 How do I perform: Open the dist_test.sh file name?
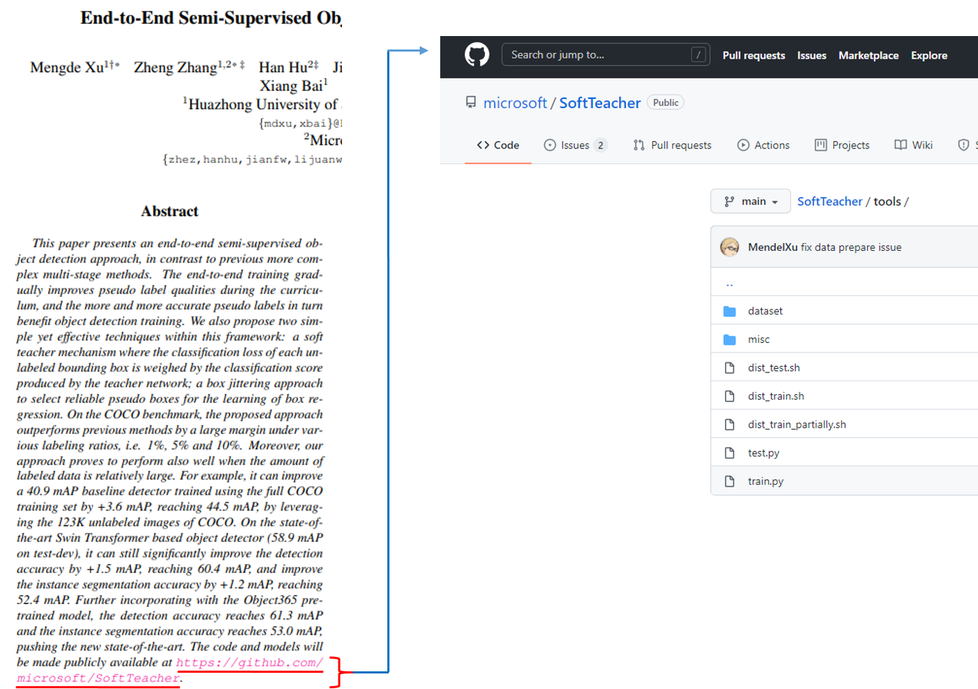pos(774,367)
